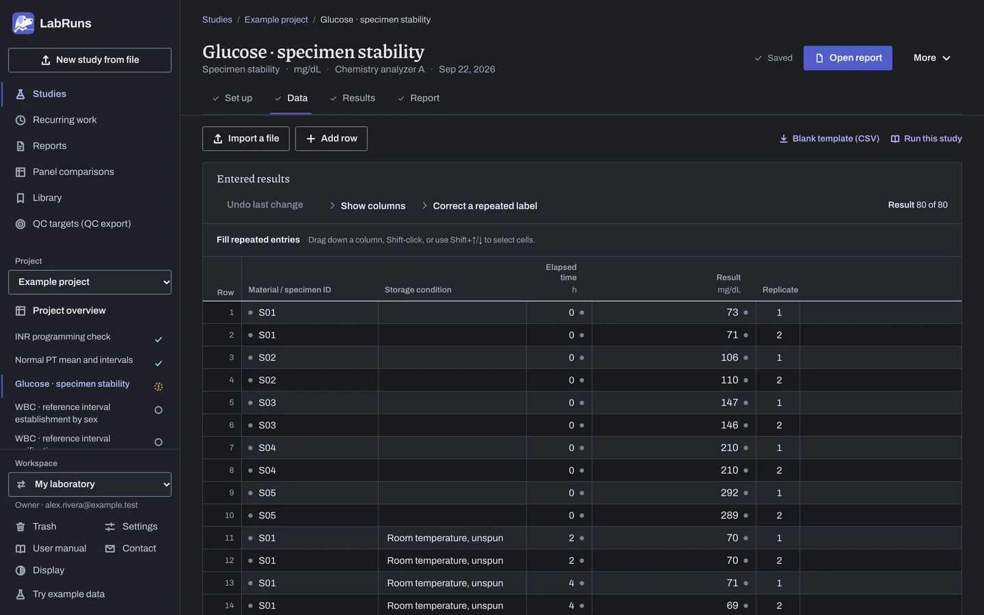
Task: Open the Report tab
Action: 418,98
